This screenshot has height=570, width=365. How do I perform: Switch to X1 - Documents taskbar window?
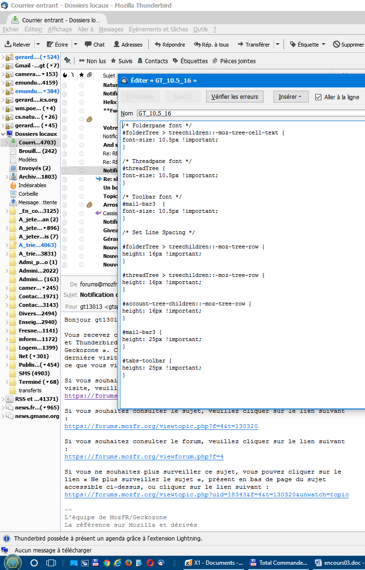(214, 563)
